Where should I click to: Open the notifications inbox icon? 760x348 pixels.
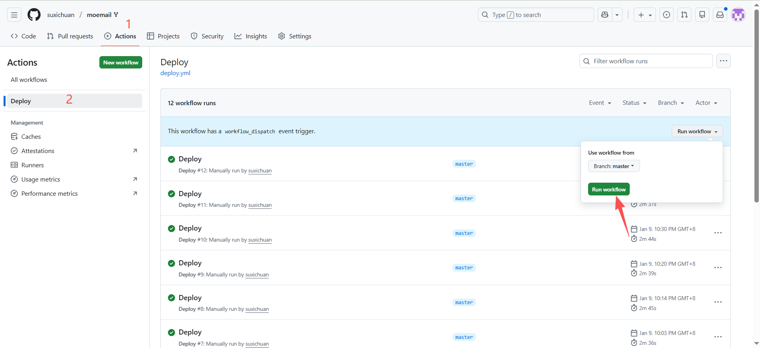pyautogui.click(x=720, y=15)
